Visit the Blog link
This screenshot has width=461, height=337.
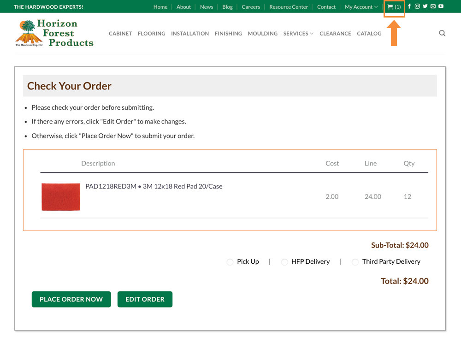click(227, 7)
